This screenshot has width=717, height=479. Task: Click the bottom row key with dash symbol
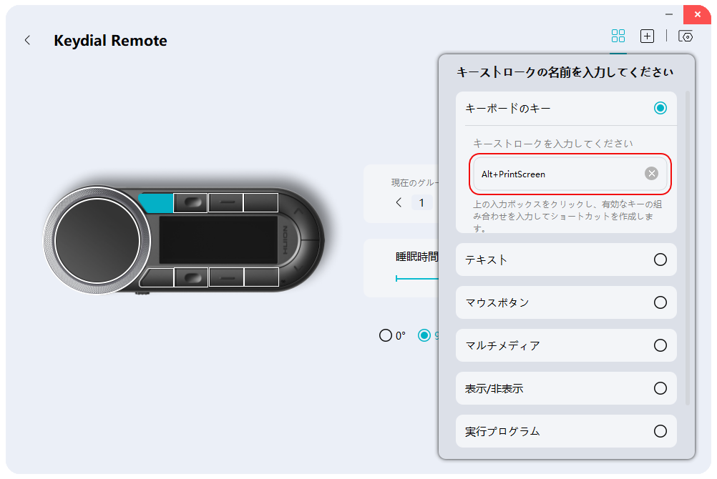[x=226, y=277]
